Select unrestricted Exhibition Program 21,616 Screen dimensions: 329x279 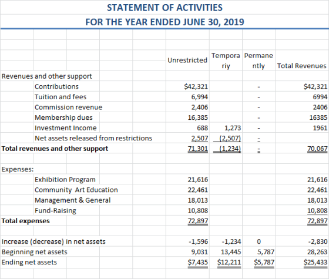[198, 180]
